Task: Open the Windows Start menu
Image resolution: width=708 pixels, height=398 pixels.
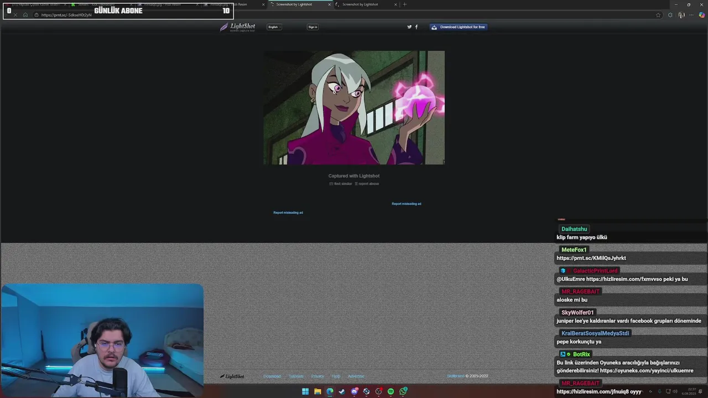Action: tap(305, 391)
